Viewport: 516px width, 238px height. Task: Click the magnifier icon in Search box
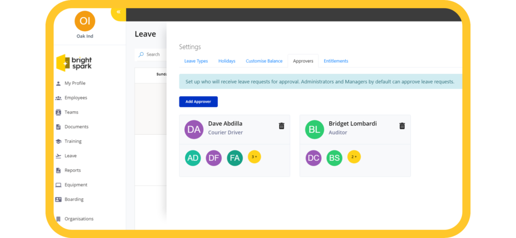[x=141, y=55]
